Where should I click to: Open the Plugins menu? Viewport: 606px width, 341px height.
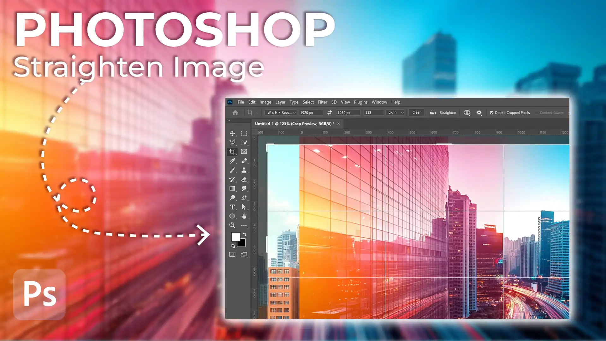click(x=361, y=102)
